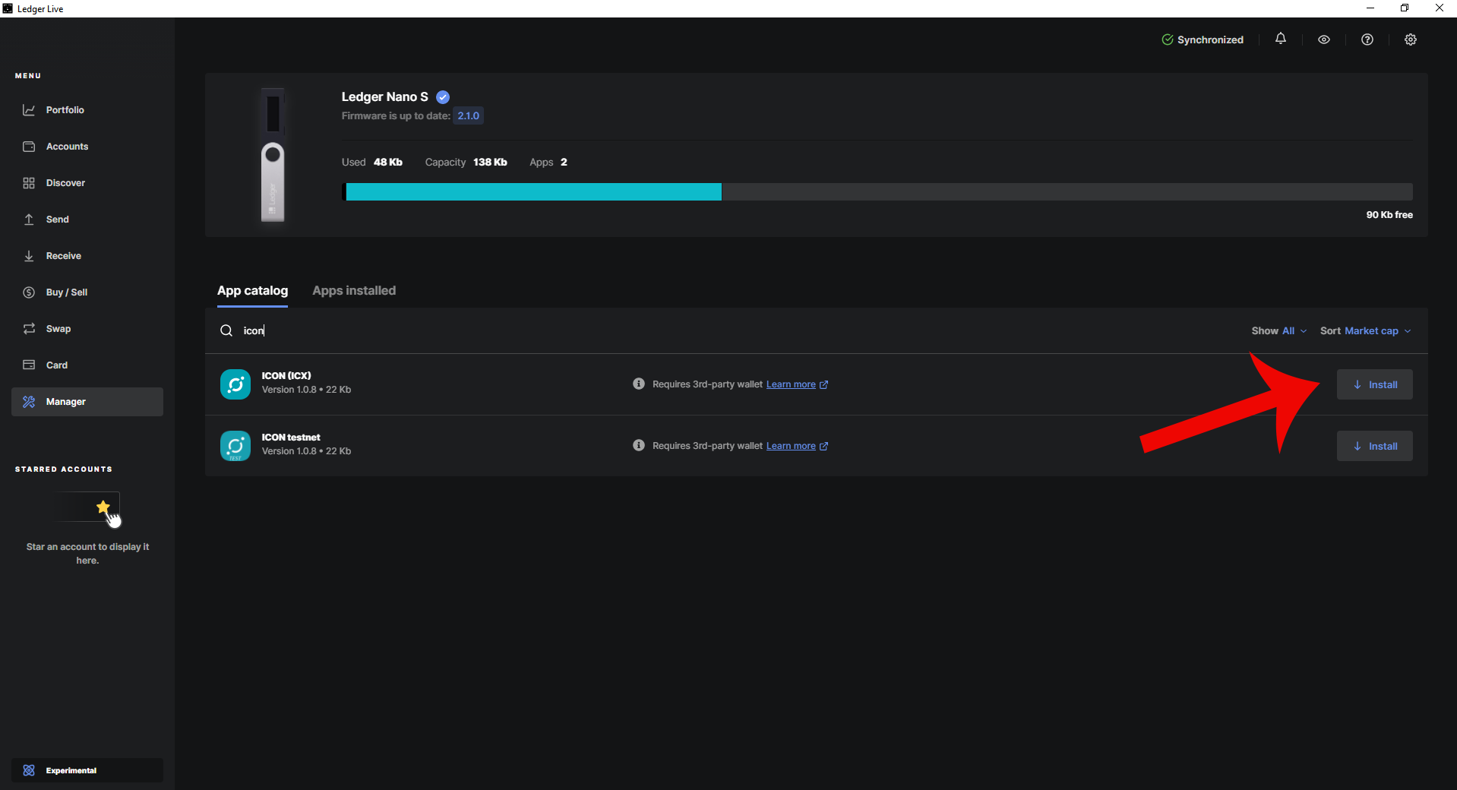Open the Experimental features entry
Screen dimensions: 1457x790
[87, 770]
